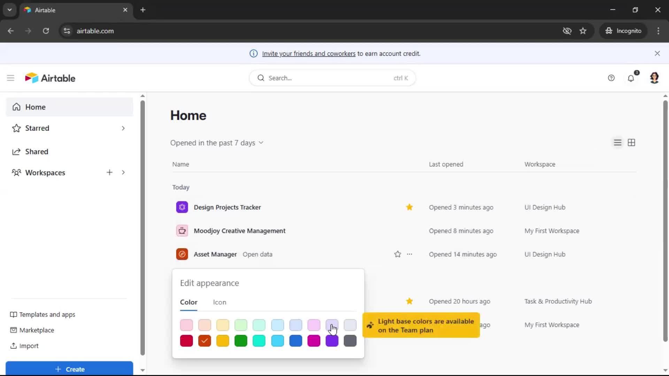Pick the light pink color swatch
Viewport: 669px width, 376px height.
coord(186,325)
